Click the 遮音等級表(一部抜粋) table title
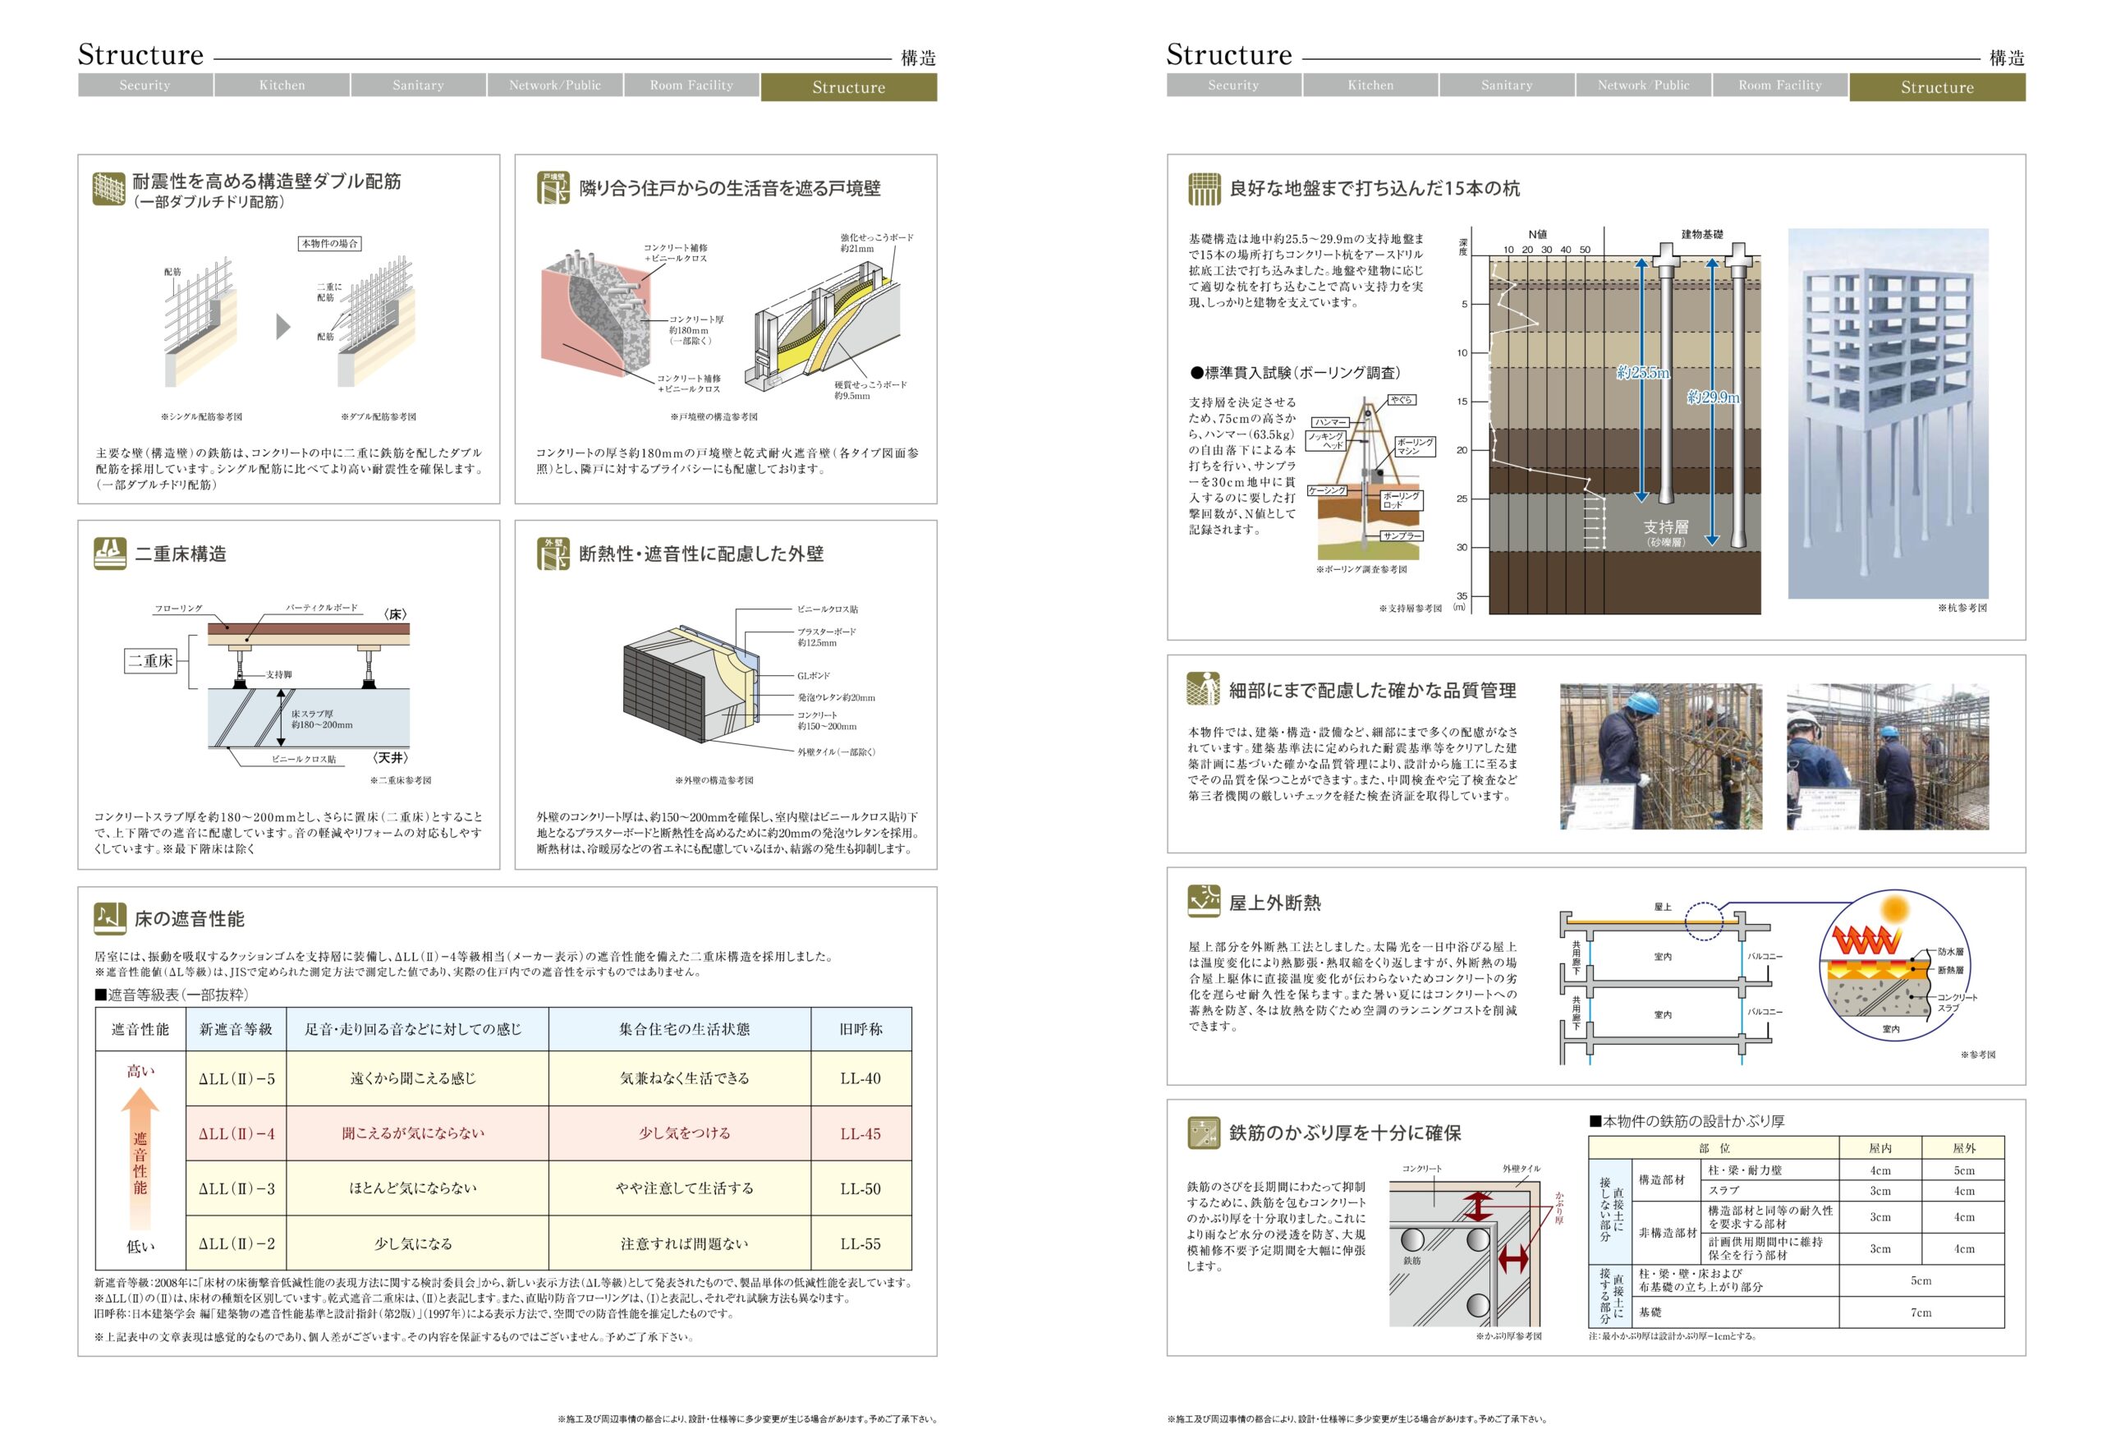Viewport: 2102px width, 1443px height. click(x=171, y=995)
